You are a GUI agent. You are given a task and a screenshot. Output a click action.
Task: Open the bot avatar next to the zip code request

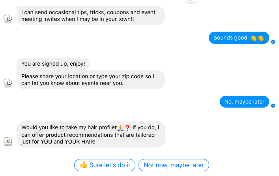[x=8, y=83]
